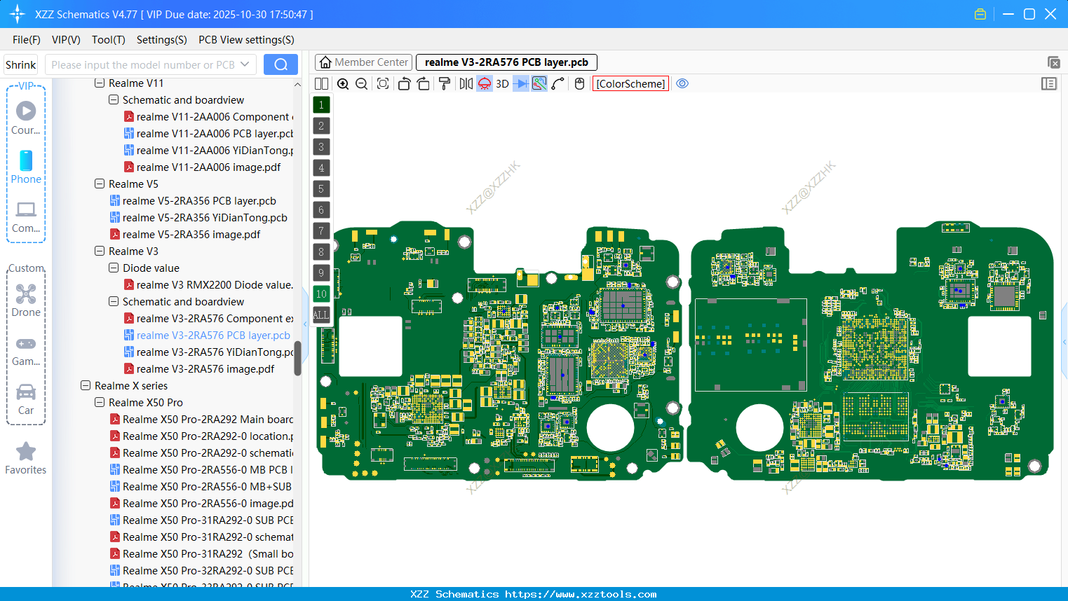Toggle the diode mode button
This screenshot has width=1068, height=601.
520,83
